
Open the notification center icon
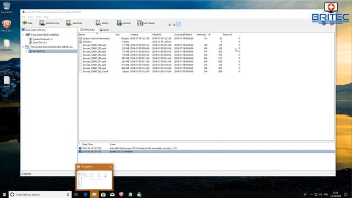pos(346,195)
